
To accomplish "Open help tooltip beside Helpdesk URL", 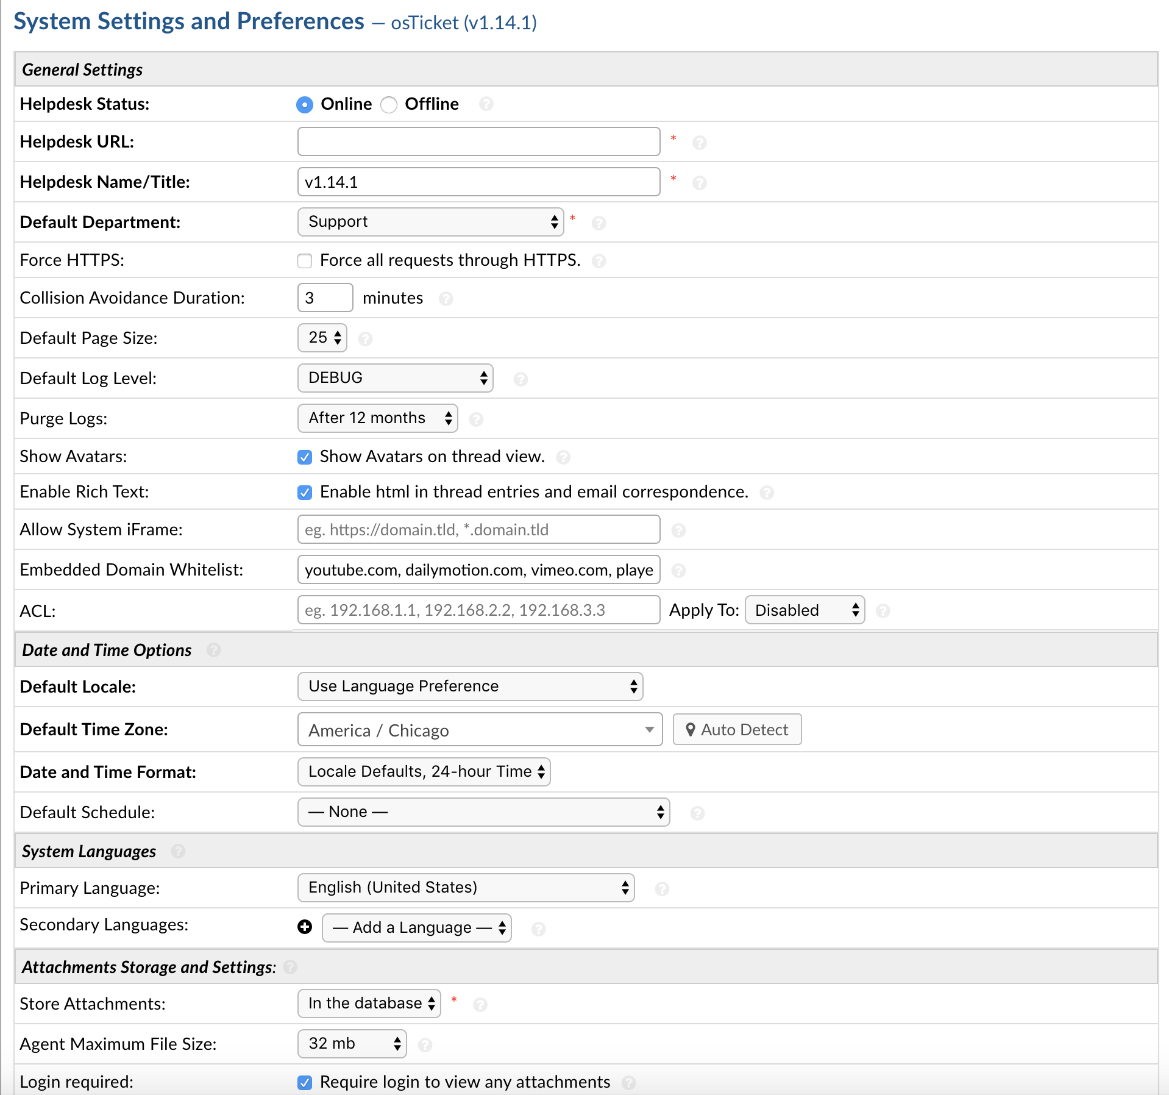I will tap(700, 142).
